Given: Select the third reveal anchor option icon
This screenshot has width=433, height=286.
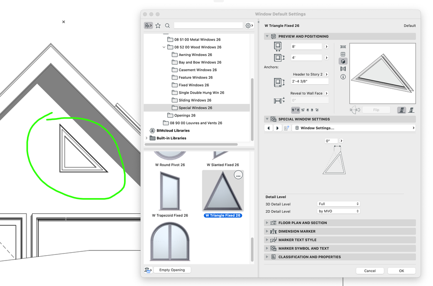Looking at the screenshot, I should point(308,110).
